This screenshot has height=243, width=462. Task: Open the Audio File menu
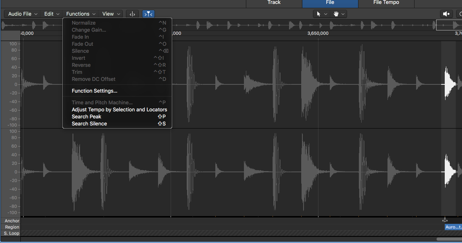[x=22, y=14]
